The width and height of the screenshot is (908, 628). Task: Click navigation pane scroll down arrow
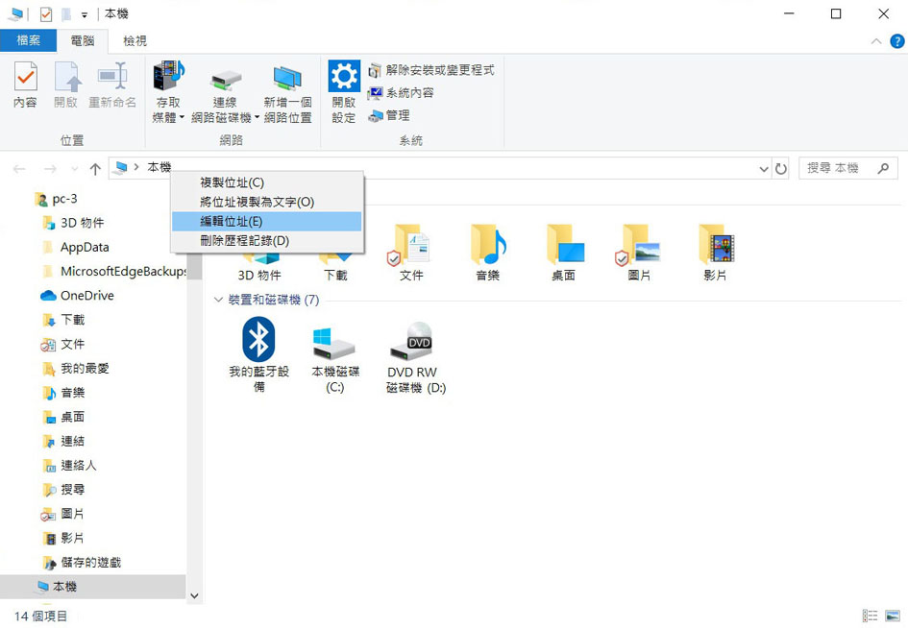tap(194, 595)
